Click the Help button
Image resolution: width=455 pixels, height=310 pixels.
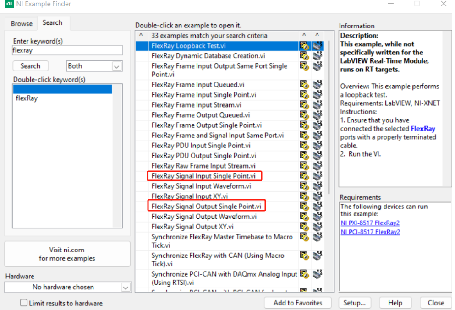(395, 303)
